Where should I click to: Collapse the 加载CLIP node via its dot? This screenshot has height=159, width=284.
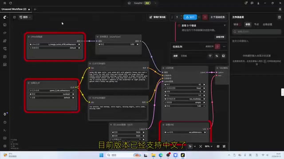(29, 83)
